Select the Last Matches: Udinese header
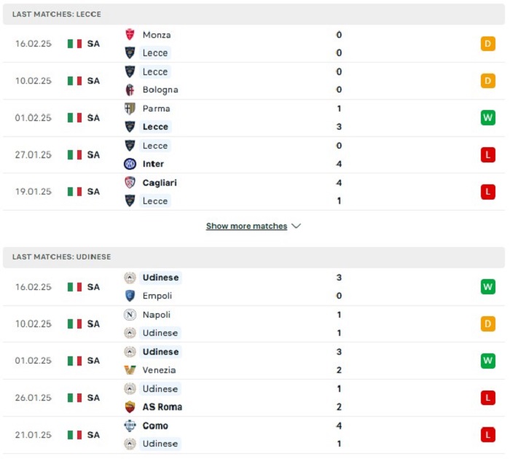 pyautogui.click(x=254, y=257)
